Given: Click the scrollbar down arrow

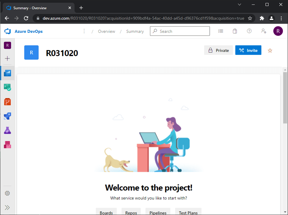Looking at the screenshot, I should 285,212.
